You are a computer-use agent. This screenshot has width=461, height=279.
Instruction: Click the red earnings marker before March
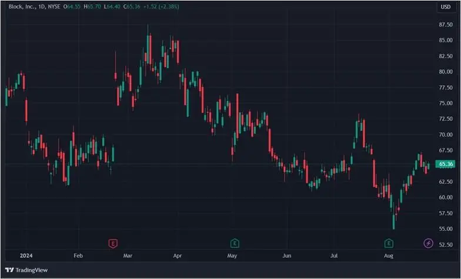click(113, 243)
